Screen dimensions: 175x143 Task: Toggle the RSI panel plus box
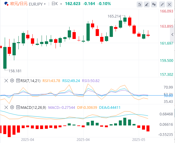pyautogui.click(x=18, y=81)
